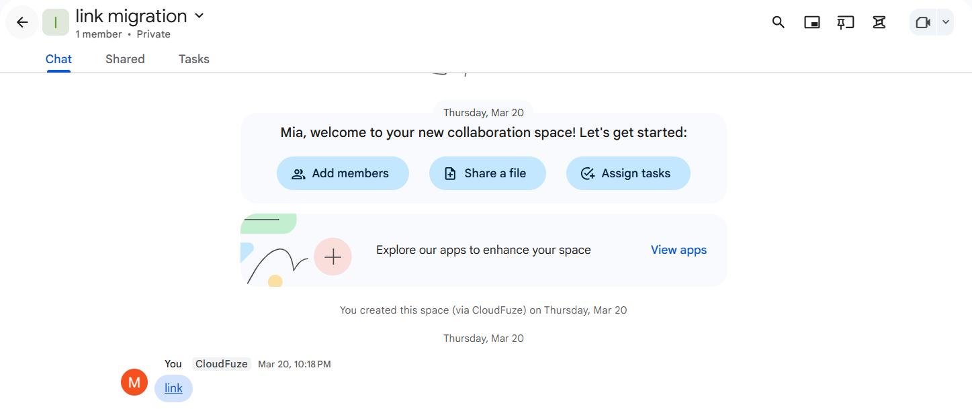Click 'Explore our apps to enhance your space'

tap(484, 250)
